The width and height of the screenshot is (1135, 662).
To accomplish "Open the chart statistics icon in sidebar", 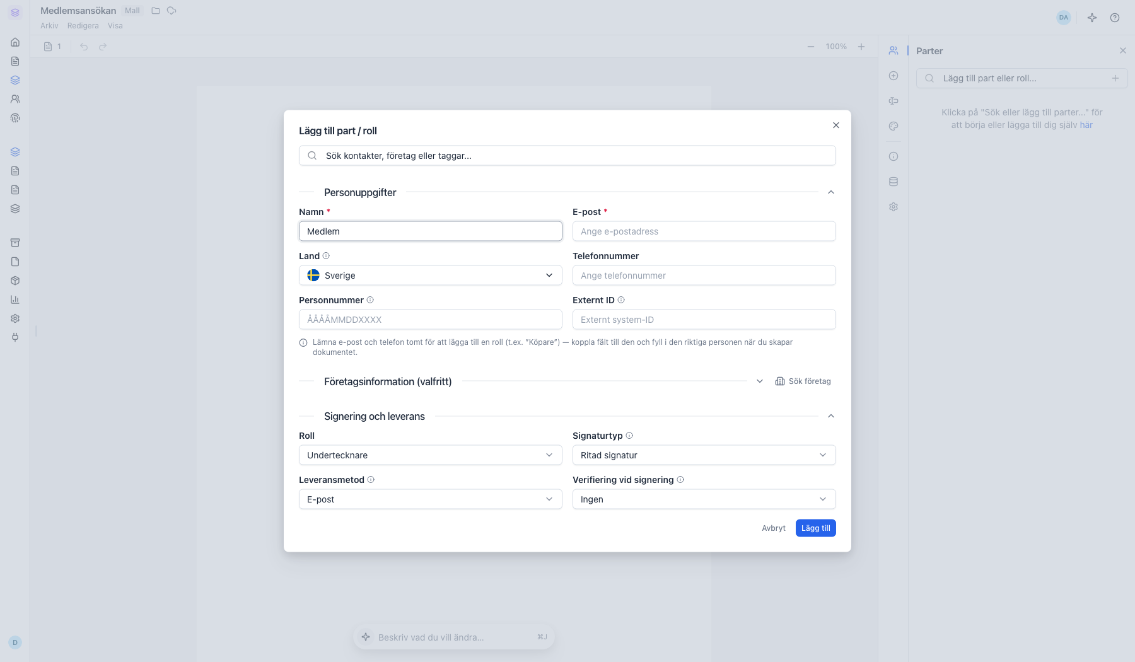I will click(x=15, y=299).
